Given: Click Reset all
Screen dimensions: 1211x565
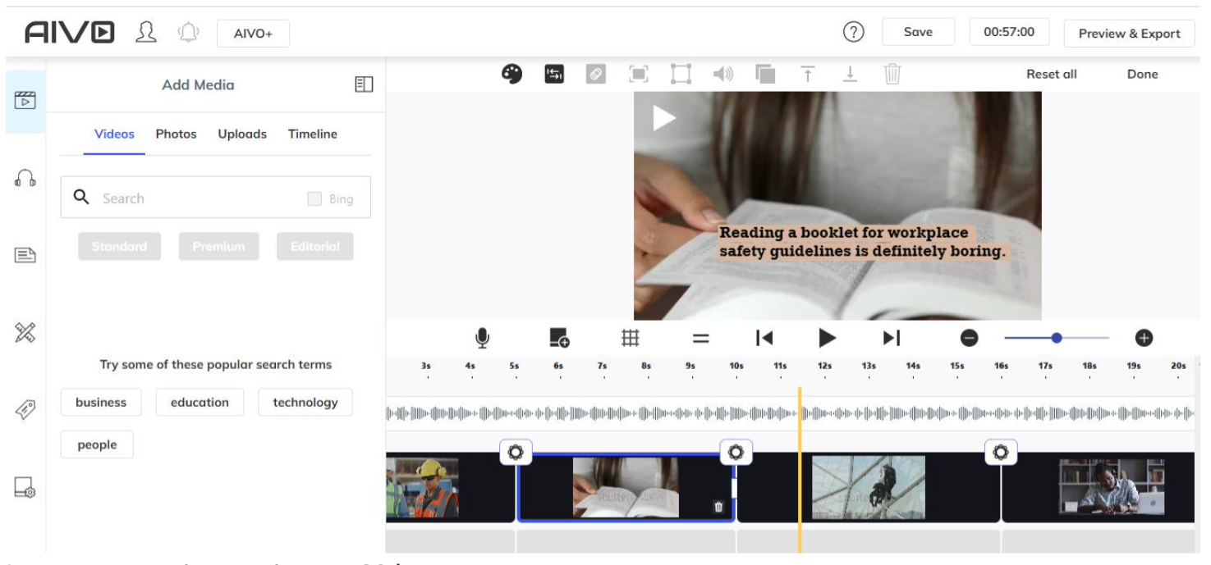Looking at the screenshot, I should coord(1051,75).
